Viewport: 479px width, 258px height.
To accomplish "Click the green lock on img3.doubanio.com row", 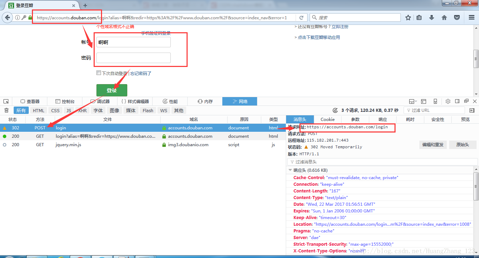I will [x=164, y=145].
